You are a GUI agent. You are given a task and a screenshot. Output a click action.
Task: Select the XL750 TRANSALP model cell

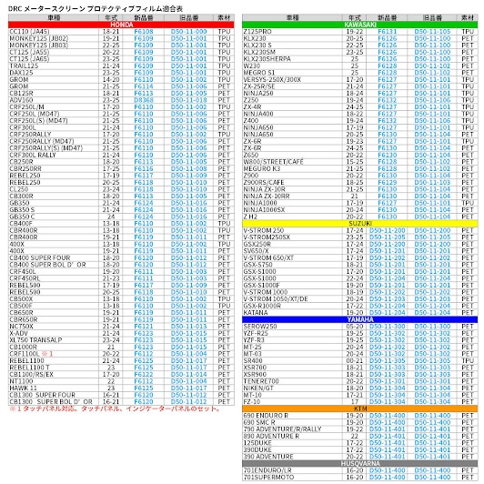[x=54, y=340]
